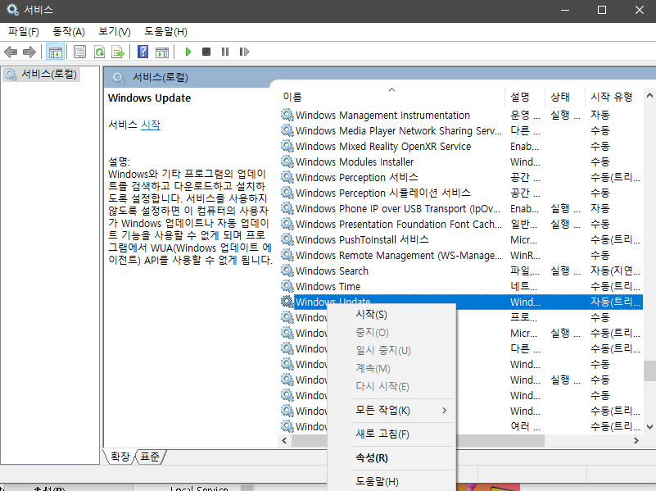Image resolution: width=656 pixels, height=491 pixels.
Task: Click the Refresh toolbar icon
Action: pyautogui.click(x=99, y=52)
